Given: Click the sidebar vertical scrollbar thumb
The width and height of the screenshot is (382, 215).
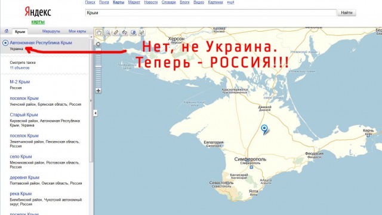Looking at the screenshot, I should pos(91,101).
